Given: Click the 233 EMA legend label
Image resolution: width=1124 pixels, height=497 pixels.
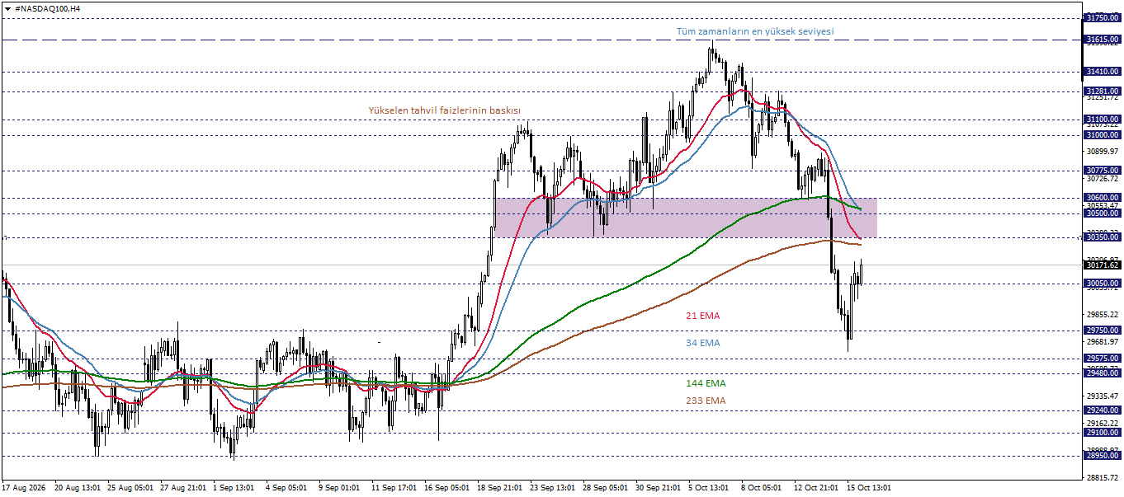Looking at the screenshot, I should pos(706,401).
